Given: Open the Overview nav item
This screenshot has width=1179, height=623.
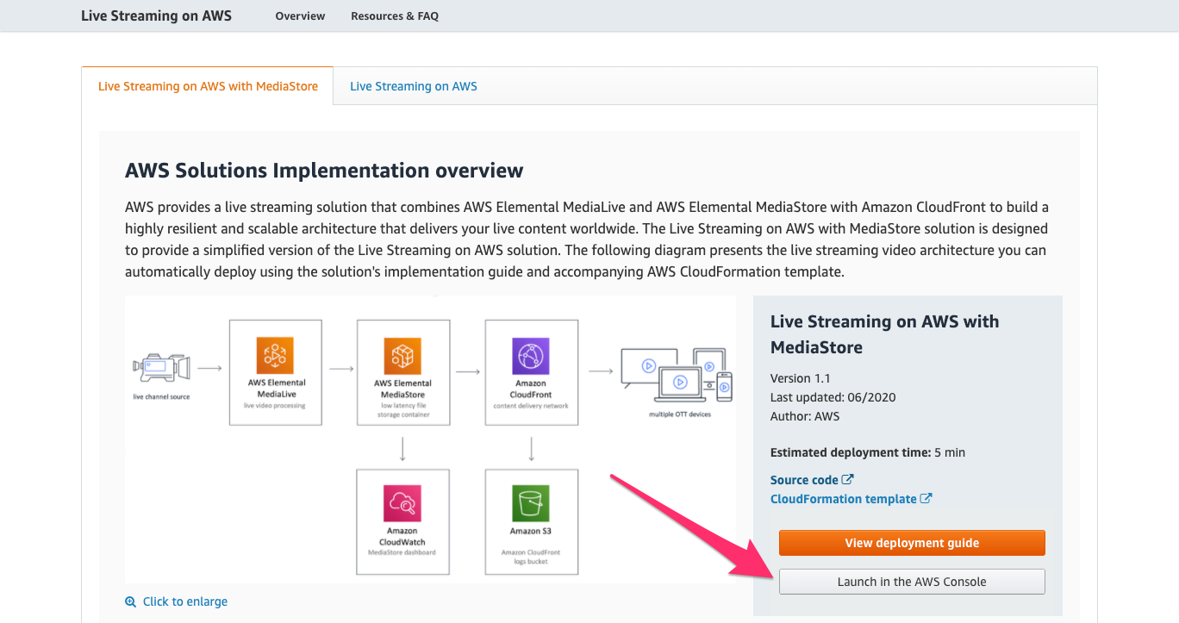Looking at the screenshot, I should pos(300,16).
